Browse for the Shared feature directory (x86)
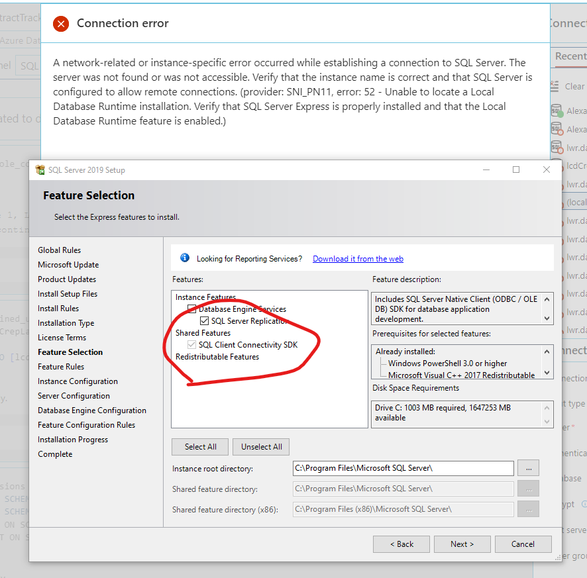587x578 pixels. click(528, 509)
